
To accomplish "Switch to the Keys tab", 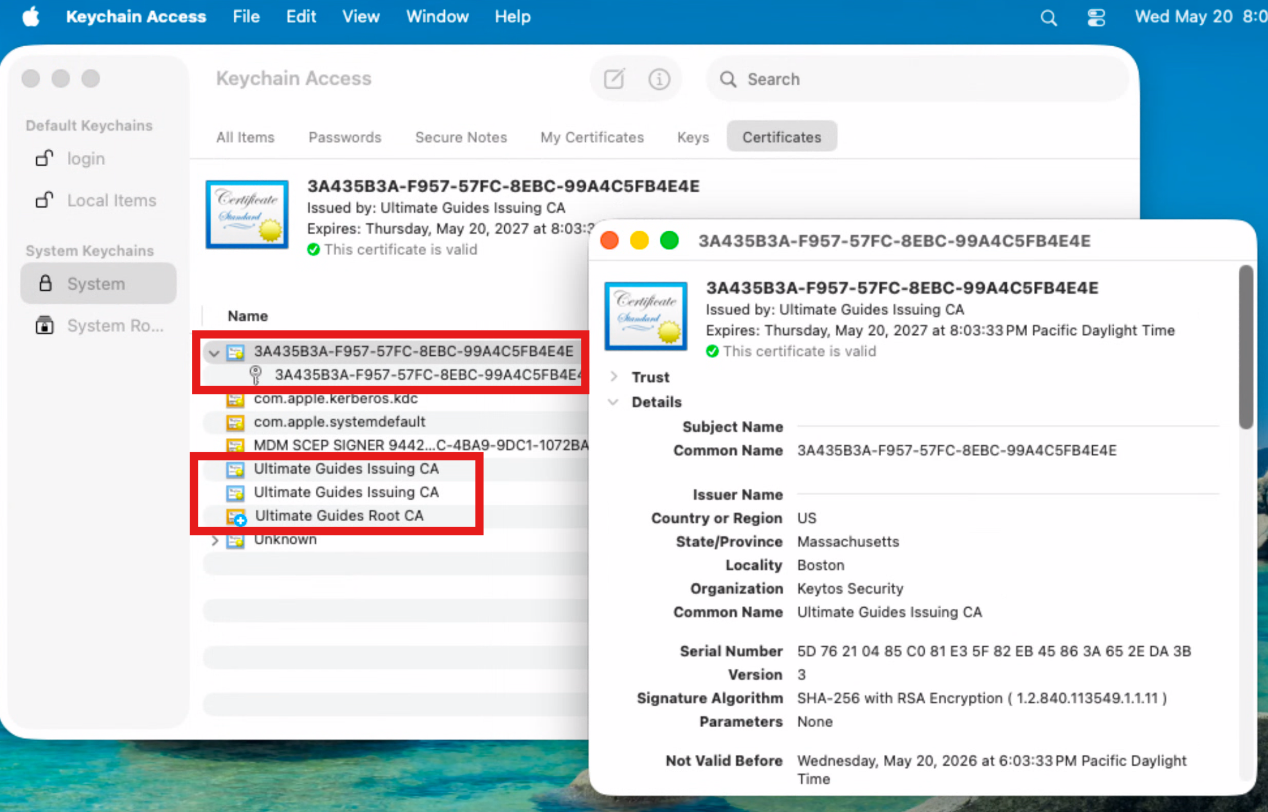I will tap(693, 137).
